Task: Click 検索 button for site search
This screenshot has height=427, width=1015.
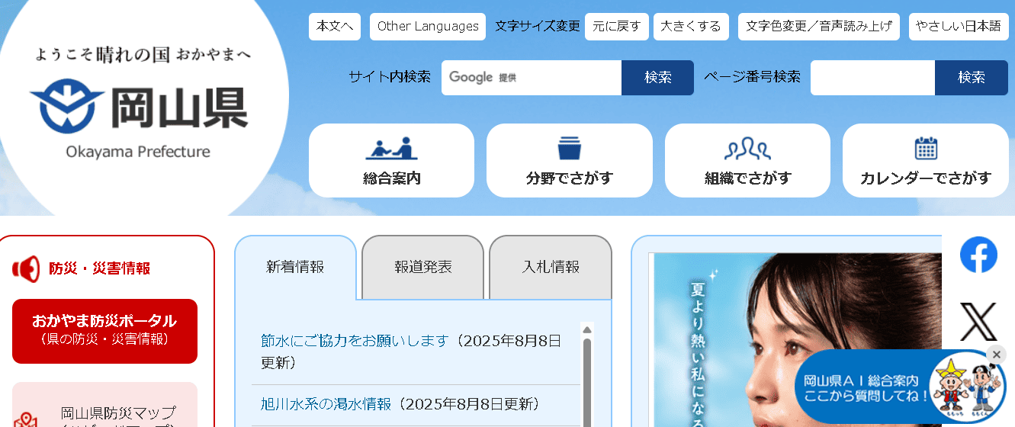Action: (657, 78)
